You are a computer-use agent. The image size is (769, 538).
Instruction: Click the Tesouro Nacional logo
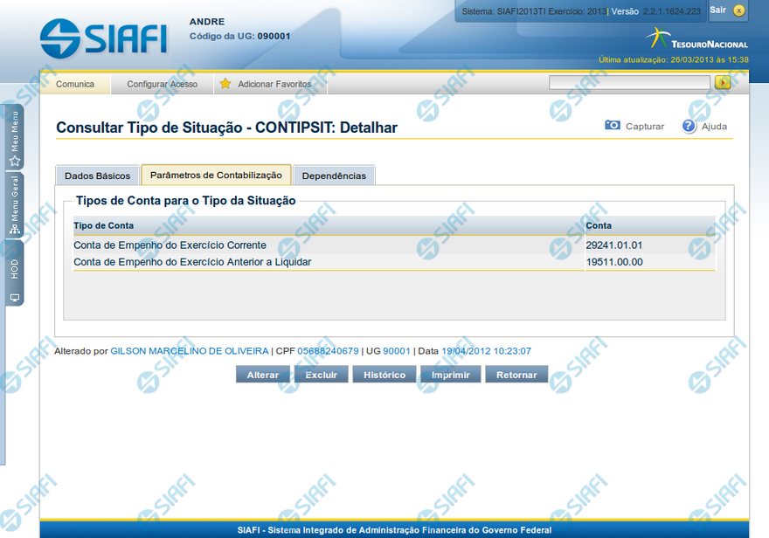696,38
